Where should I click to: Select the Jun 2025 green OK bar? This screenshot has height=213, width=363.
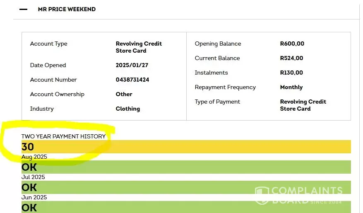click(186, 187)
